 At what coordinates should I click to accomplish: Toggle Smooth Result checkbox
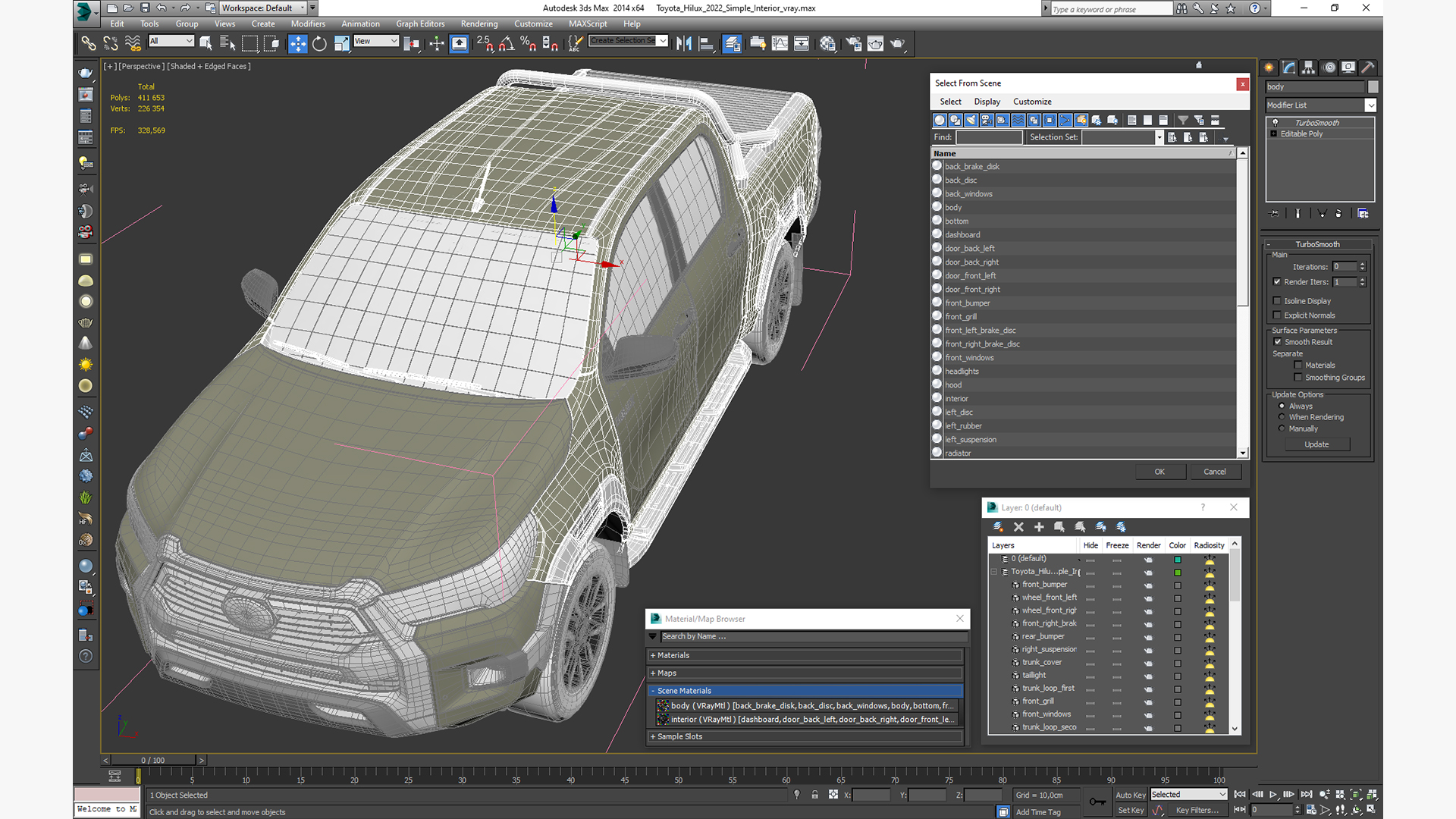pos(1278,342)
